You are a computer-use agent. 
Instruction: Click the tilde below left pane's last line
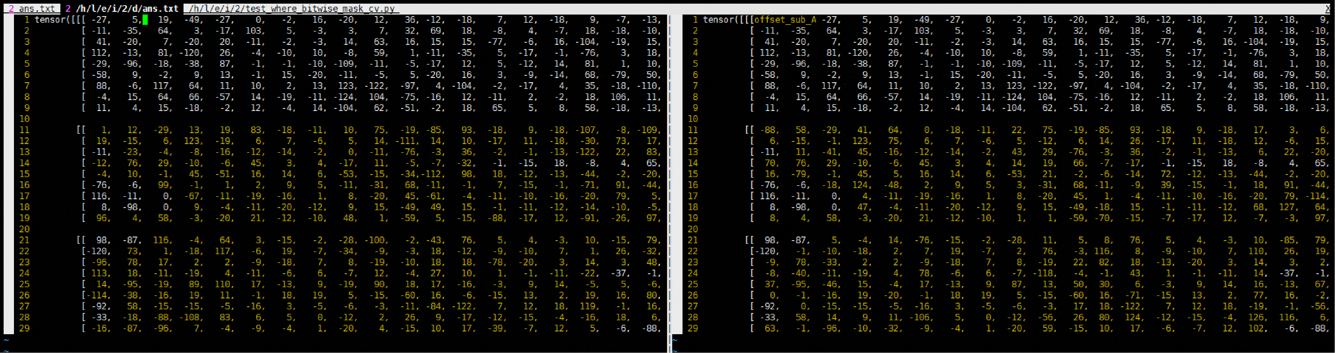tap(6, 340)
